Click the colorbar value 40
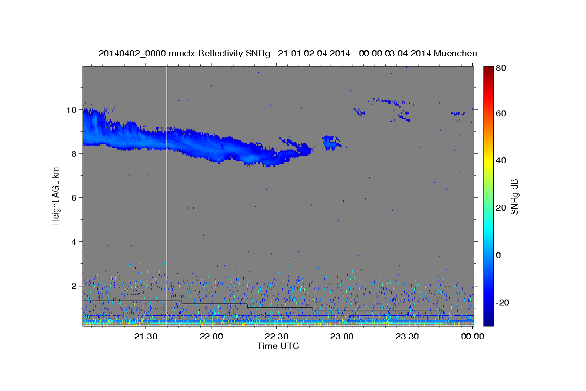Image resolution: width=586 pixels, height=391 pixels. coord(501,160)
